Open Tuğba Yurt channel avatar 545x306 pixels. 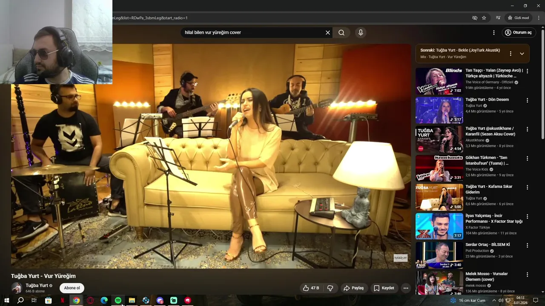pyautogui.click(x=17, y=288)
